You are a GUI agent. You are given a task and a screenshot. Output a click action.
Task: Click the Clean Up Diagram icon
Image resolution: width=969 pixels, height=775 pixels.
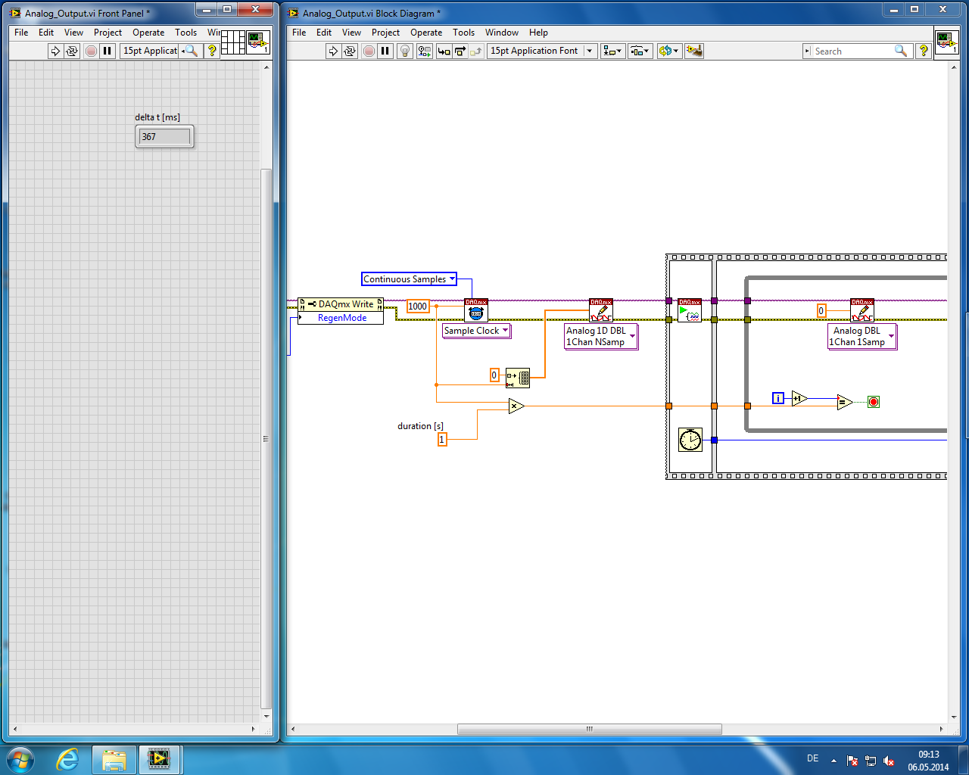pos(694,51)
